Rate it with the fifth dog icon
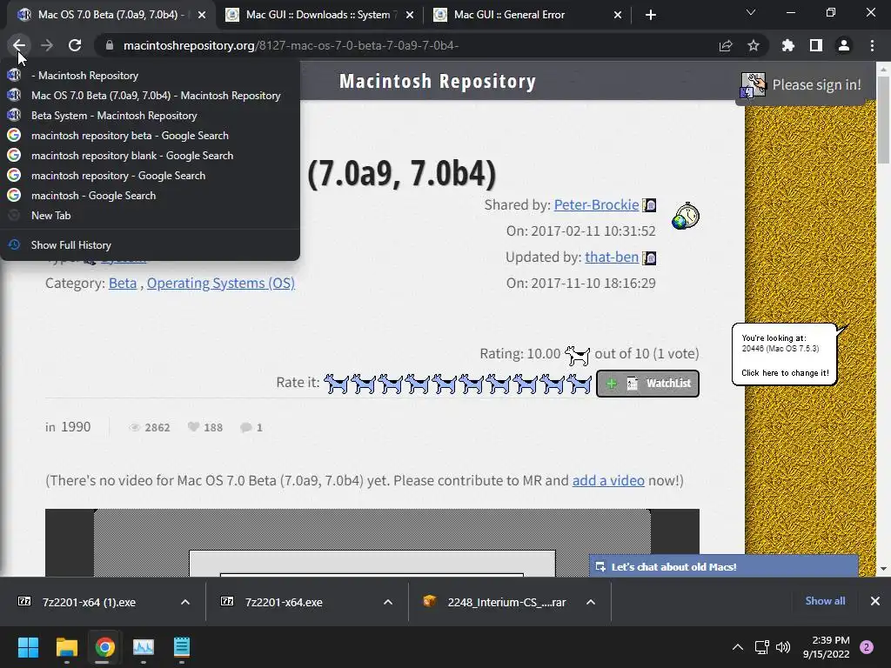Image resolution: width=891 pixels, height=668 pixels. 445,384
